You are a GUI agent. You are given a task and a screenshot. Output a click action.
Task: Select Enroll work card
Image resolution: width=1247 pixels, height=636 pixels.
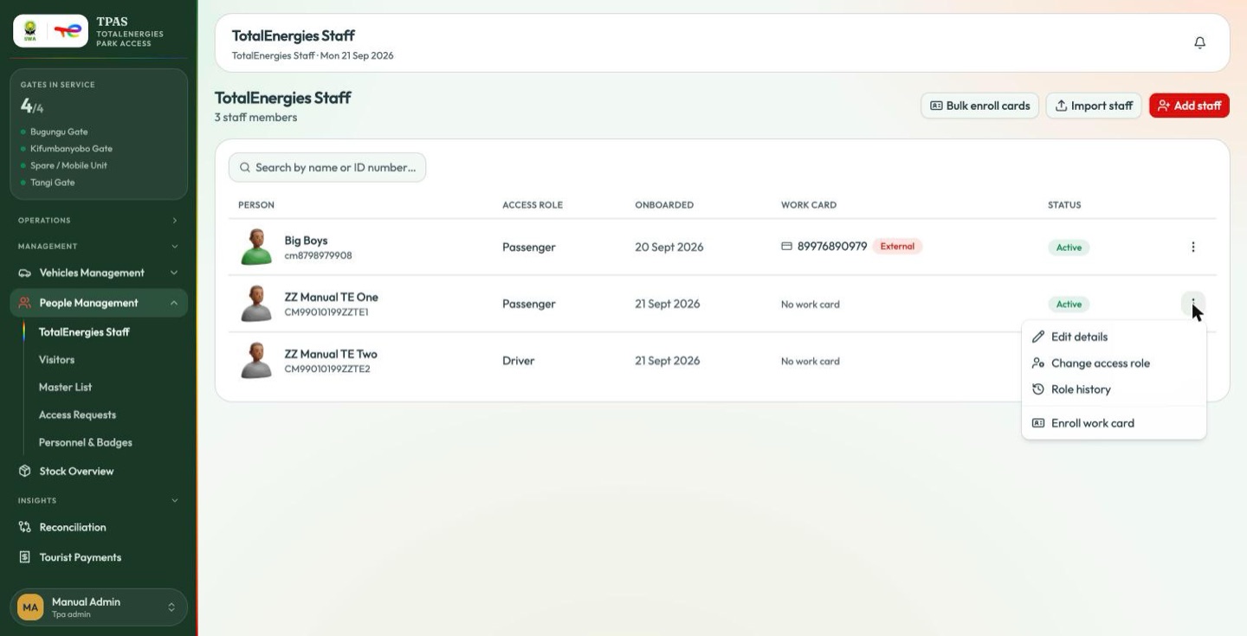[x=1114, y=423]
